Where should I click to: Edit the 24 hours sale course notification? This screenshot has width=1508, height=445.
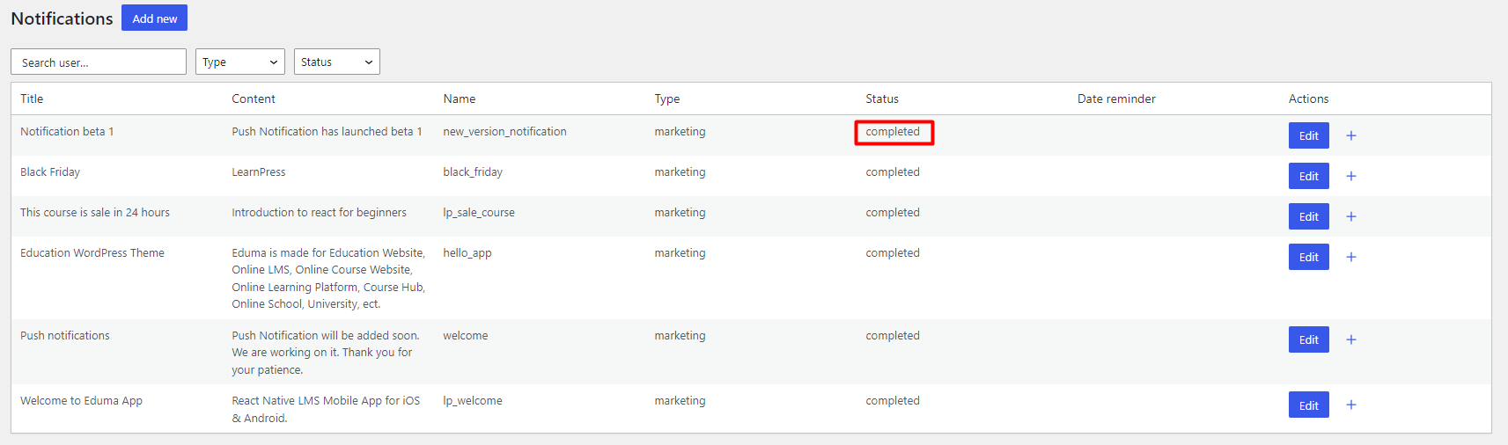1309,216
